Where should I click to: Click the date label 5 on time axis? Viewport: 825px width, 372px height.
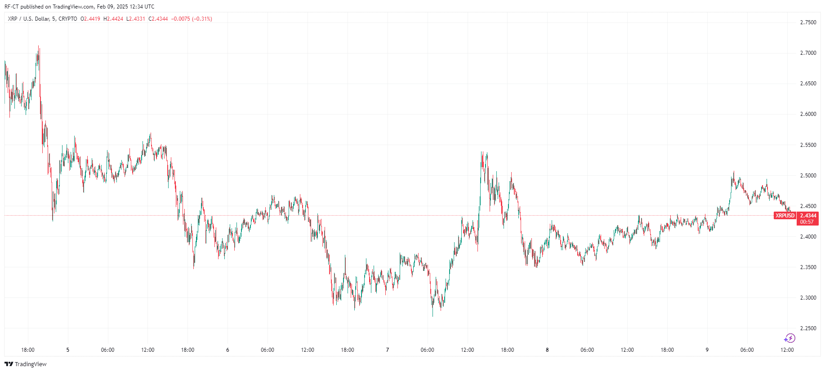pyautogui.click(x=68, y=350)
